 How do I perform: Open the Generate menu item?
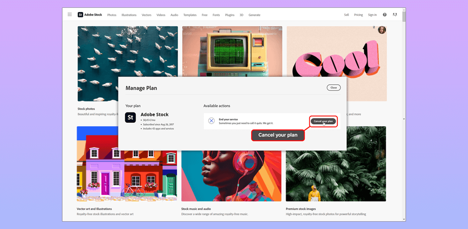[x=254, y=15]
